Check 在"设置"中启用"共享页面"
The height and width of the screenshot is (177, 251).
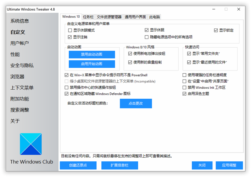(x=184, y=81)
